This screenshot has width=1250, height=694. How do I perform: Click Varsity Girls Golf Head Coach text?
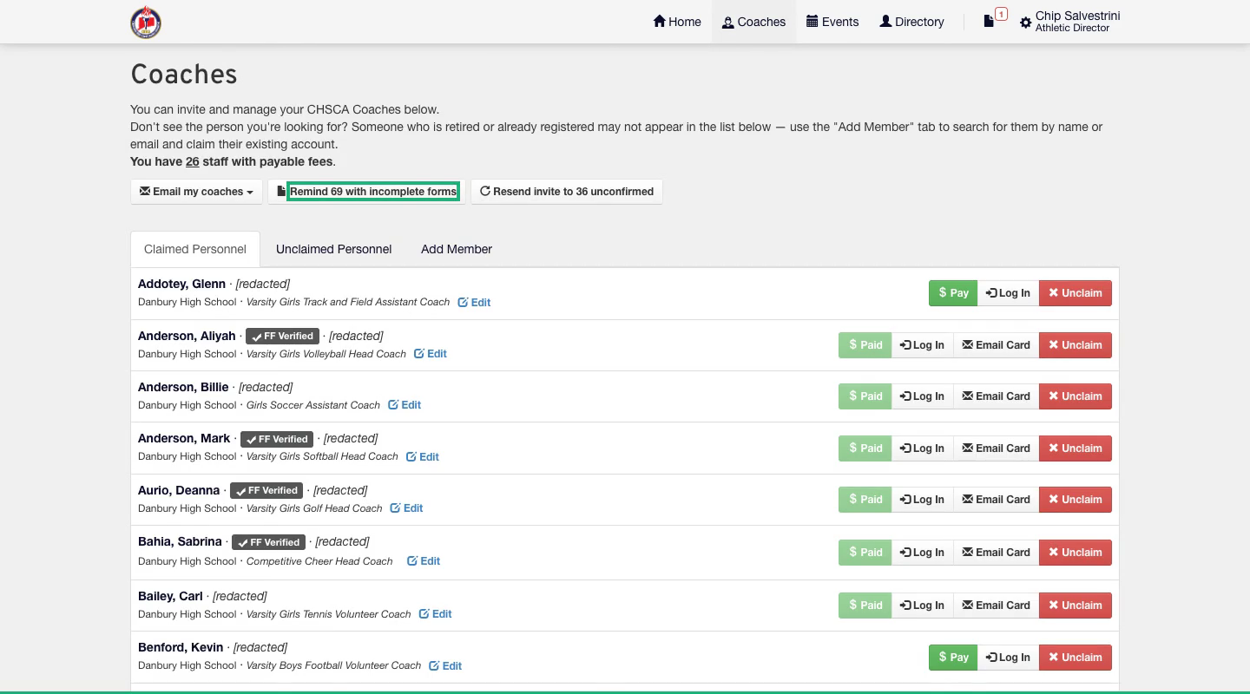click(314, 508)
